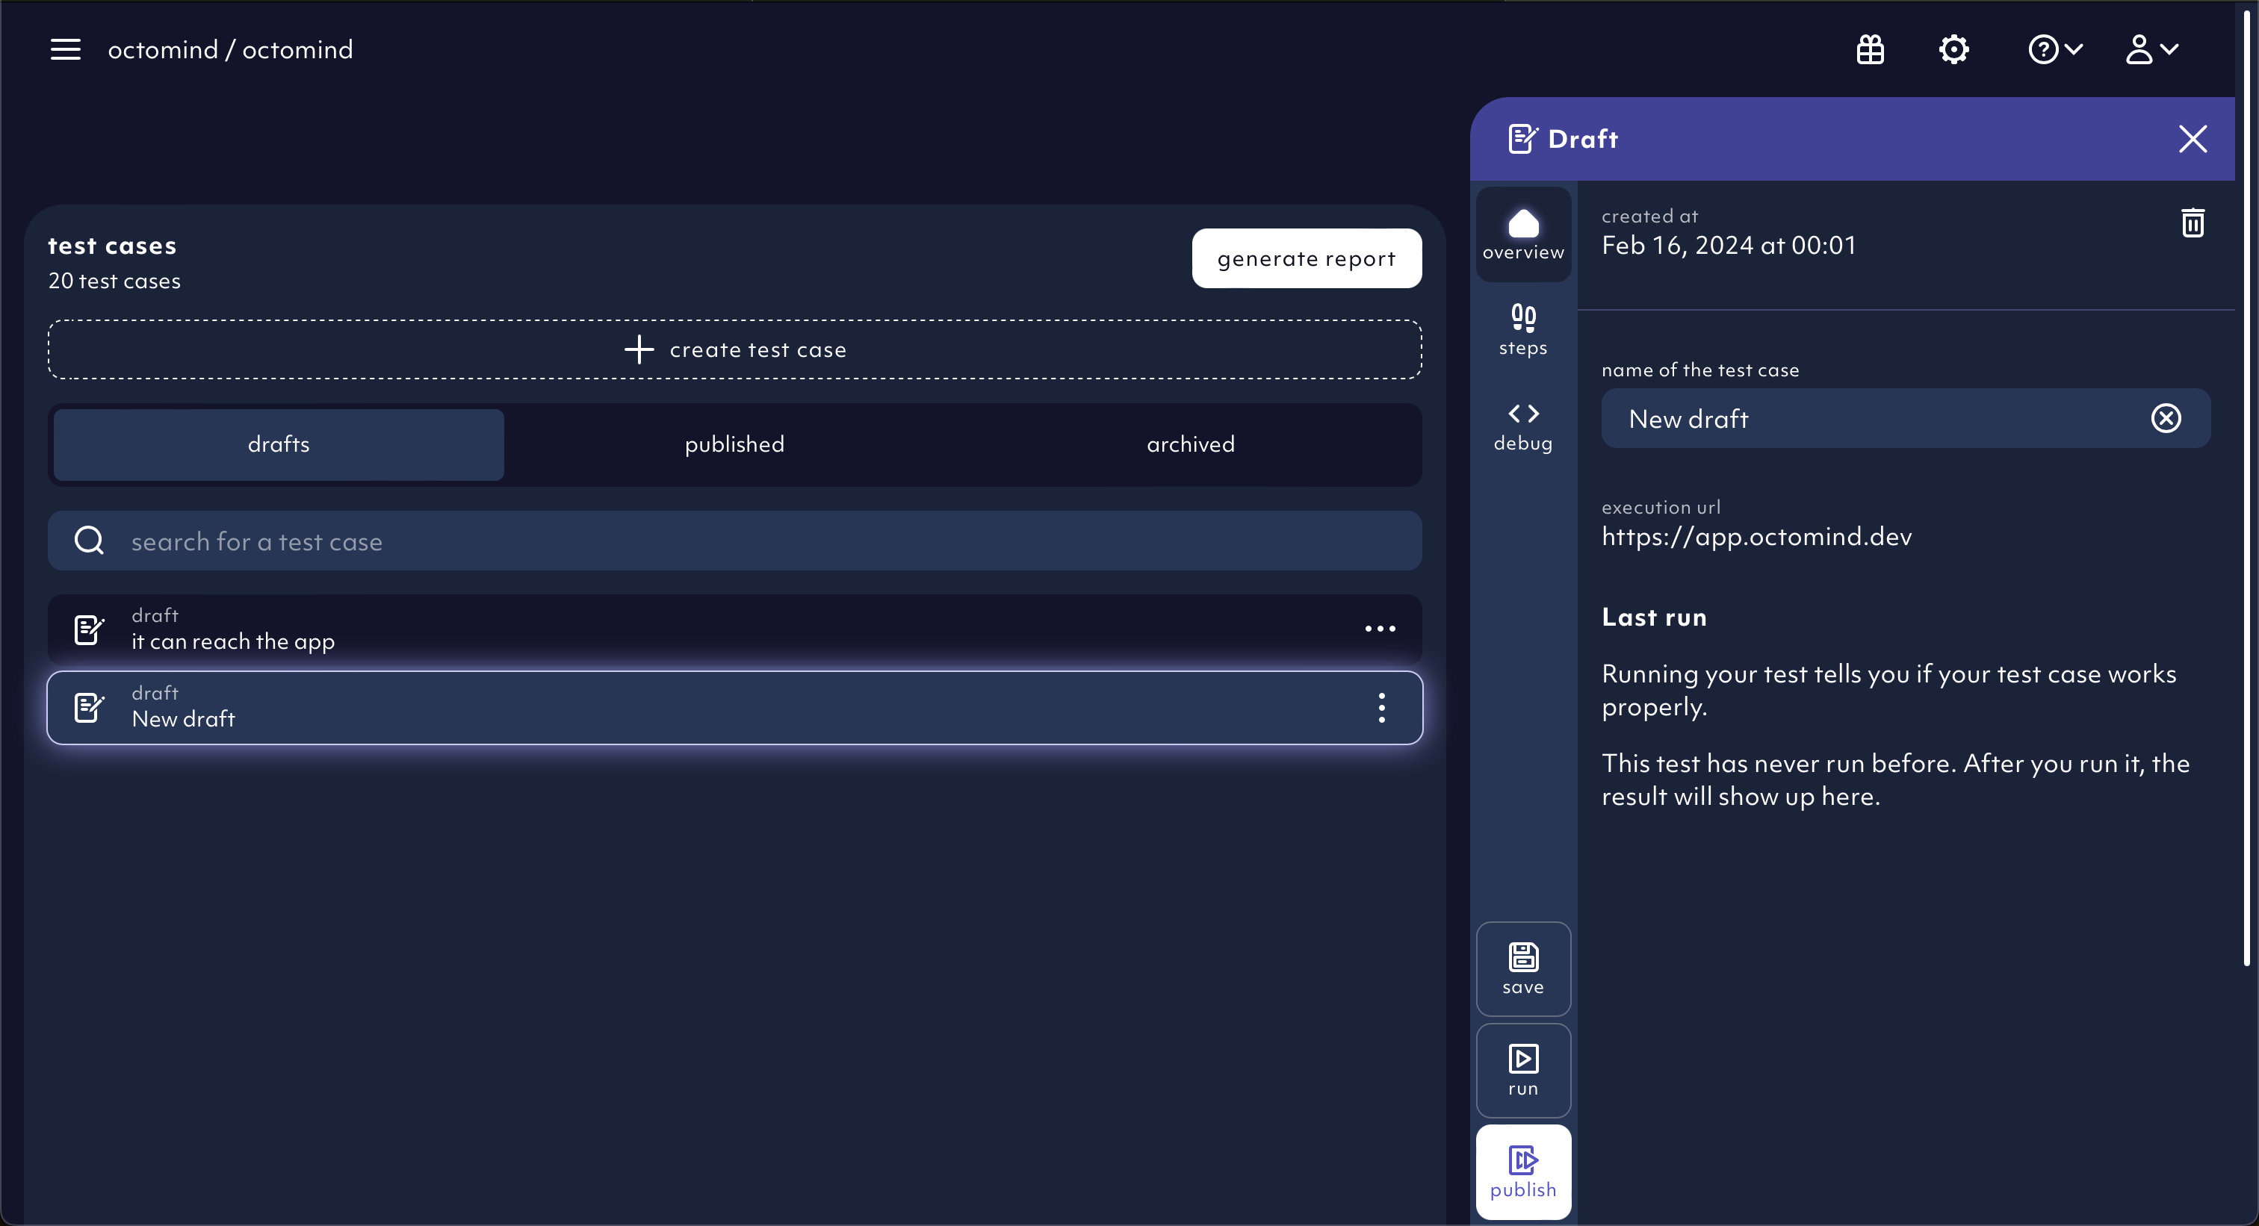Switch to published tab
The height and width of the screenshot is (1226, 2259).
point(734,444)
